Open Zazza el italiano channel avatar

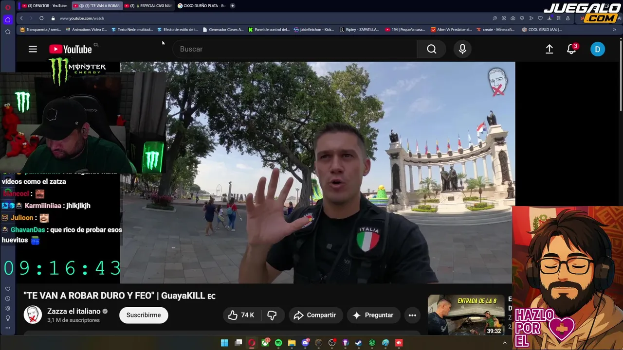pos(33,315)
